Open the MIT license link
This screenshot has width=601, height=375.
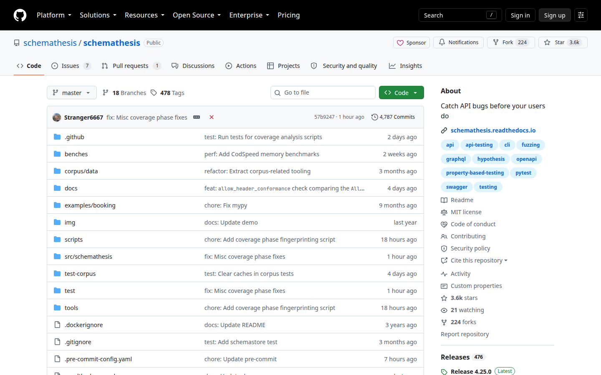point(461,212)
